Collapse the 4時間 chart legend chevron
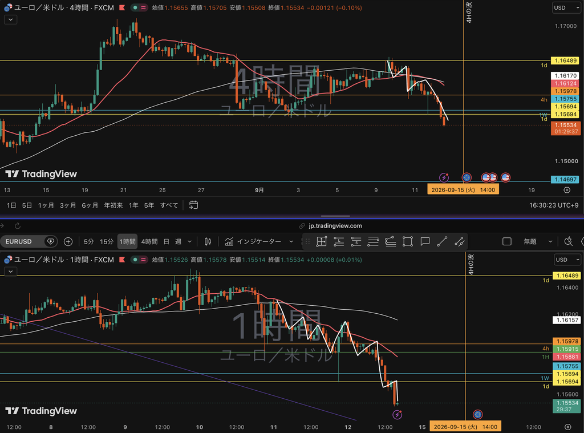584x433 pixels. pyautogui.click(x=10, y=19)
